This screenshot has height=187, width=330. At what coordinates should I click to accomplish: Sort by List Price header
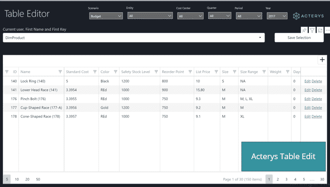[203, 72]
